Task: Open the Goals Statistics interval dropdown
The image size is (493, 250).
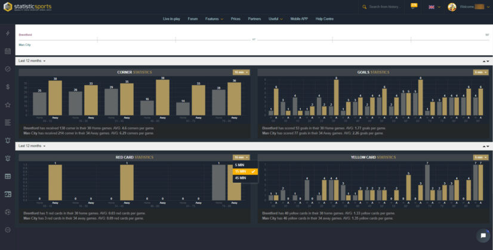Action: (481, 72)
